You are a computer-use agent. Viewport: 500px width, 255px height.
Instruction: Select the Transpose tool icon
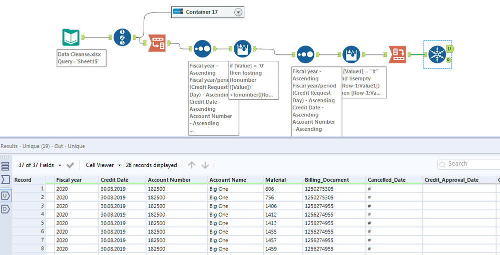pyautogui.click(x=157, y=43)
